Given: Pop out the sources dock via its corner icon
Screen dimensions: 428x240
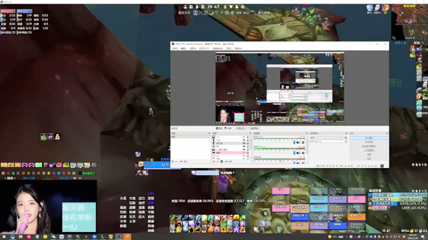Looking at the screenshot, I should [250, 133].
